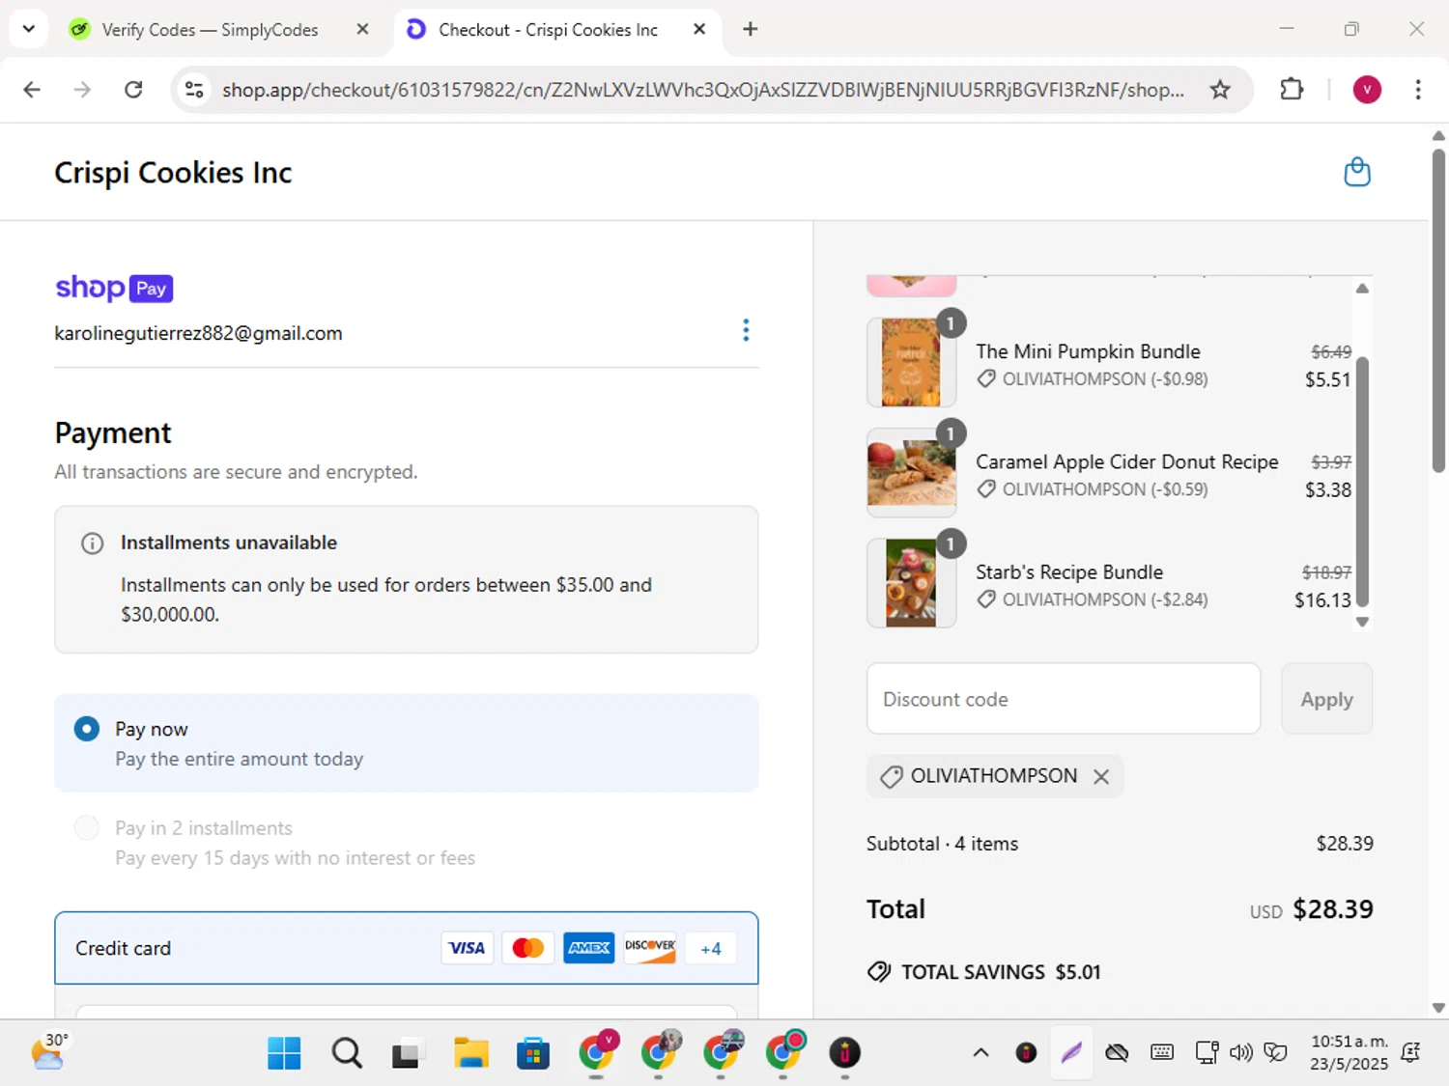The image size is (1449, 1086).
Task: Bookmark this page with the star icon
Action: pyautogui.click(x=1220, y=90)
